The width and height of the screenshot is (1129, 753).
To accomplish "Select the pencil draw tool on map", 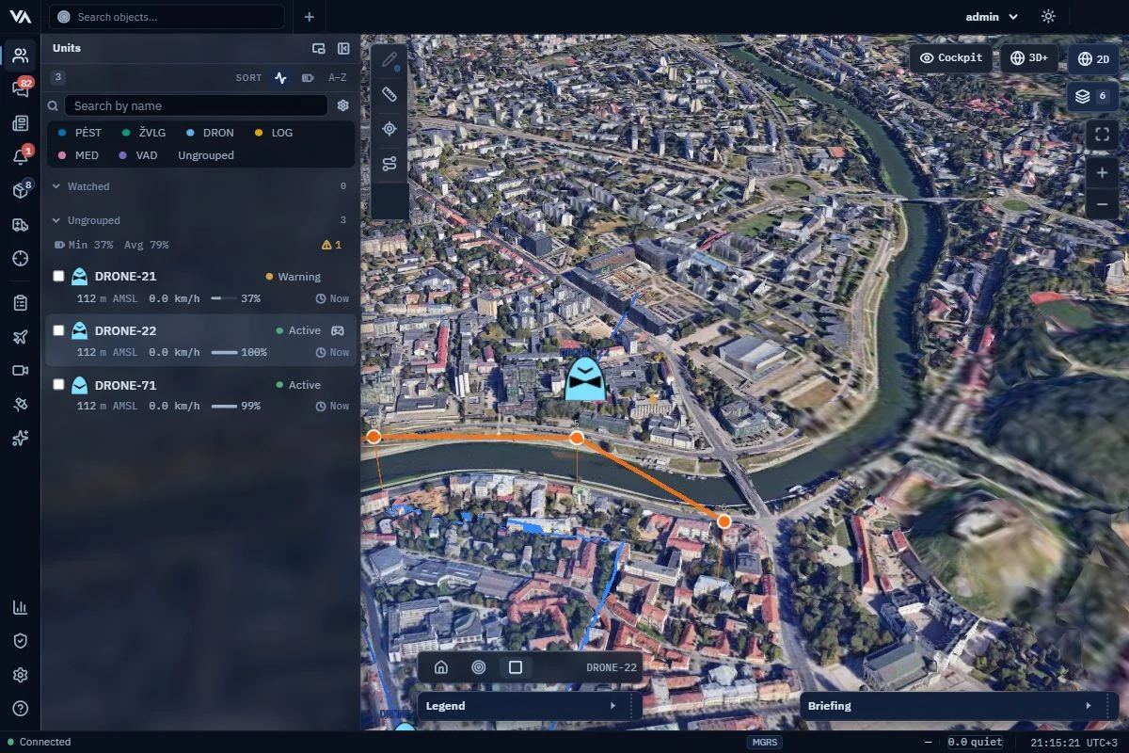I will point(390,60).
